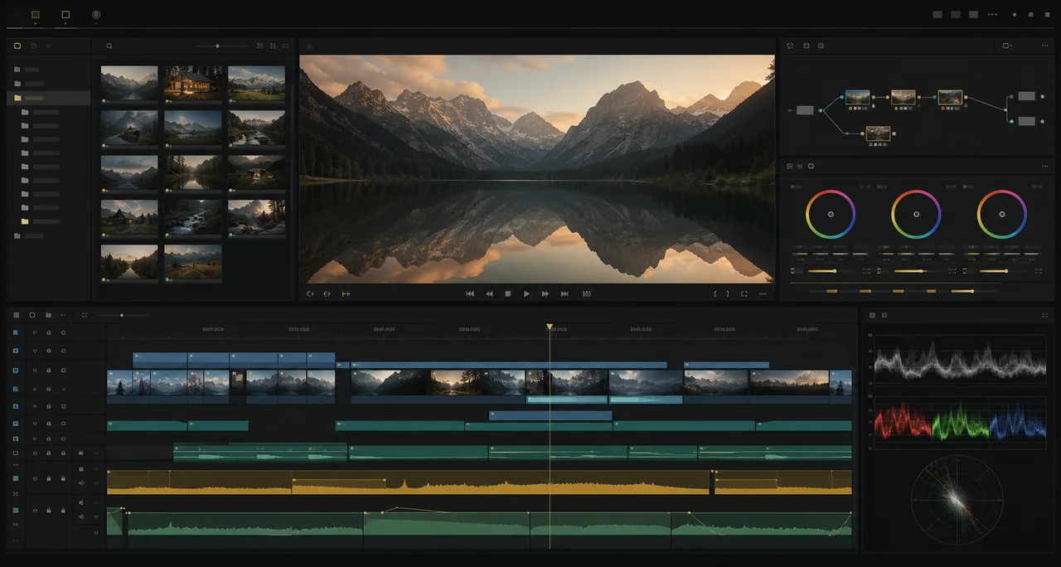Click the search magnifier in the media pool
Viewport: 1061px width, 567px height.
(109, 46)
